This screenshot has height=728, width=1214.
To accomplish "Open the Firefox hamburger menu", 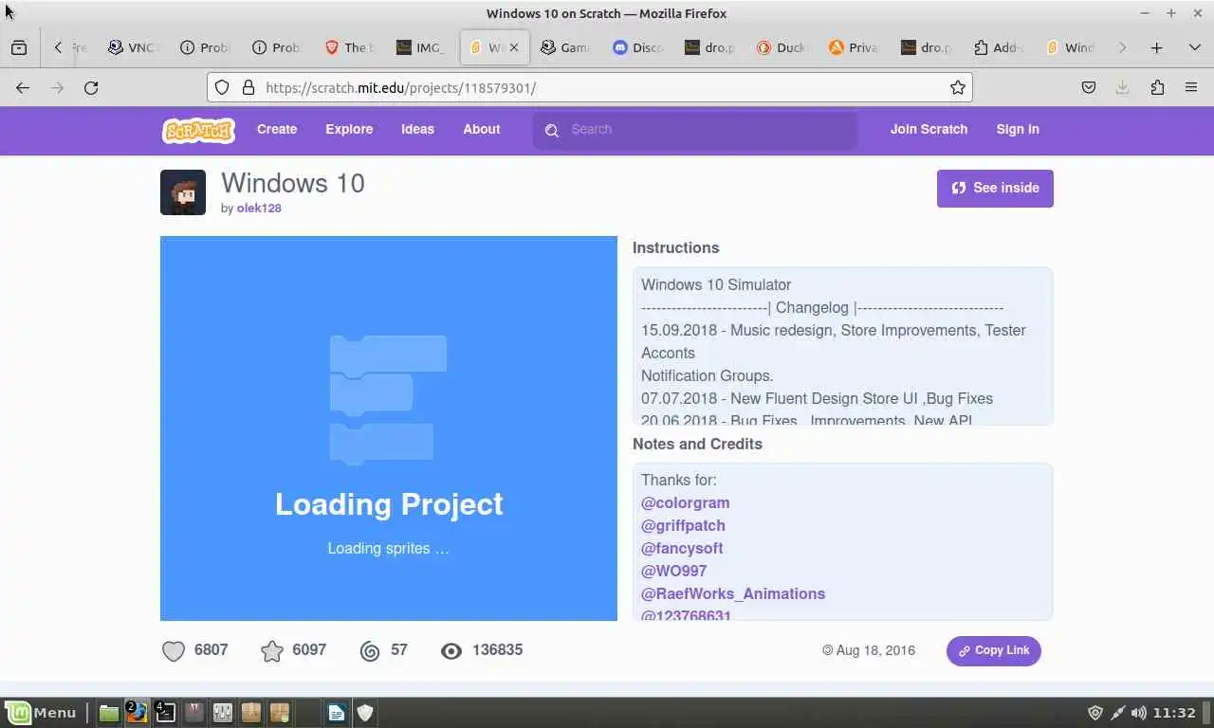I will point(1191,87).
